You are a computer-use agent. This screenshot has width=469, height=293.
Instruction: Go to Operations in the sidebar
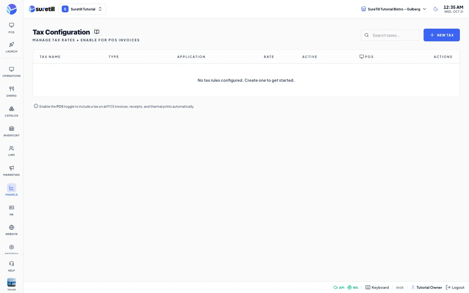coord(11,72)
